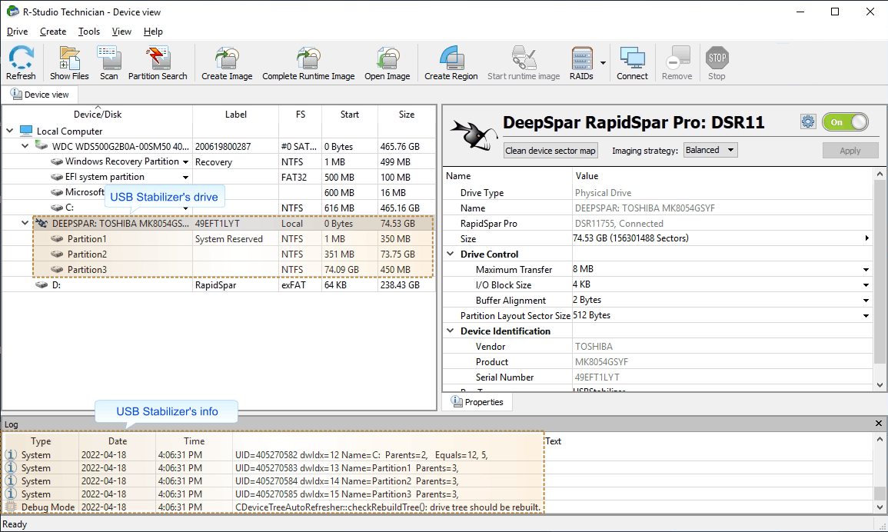Viewport: 888px width, 532px height.
Task: Collapse the WDC WDS500G2B0A drive node
Action: [x=25, y=146]
